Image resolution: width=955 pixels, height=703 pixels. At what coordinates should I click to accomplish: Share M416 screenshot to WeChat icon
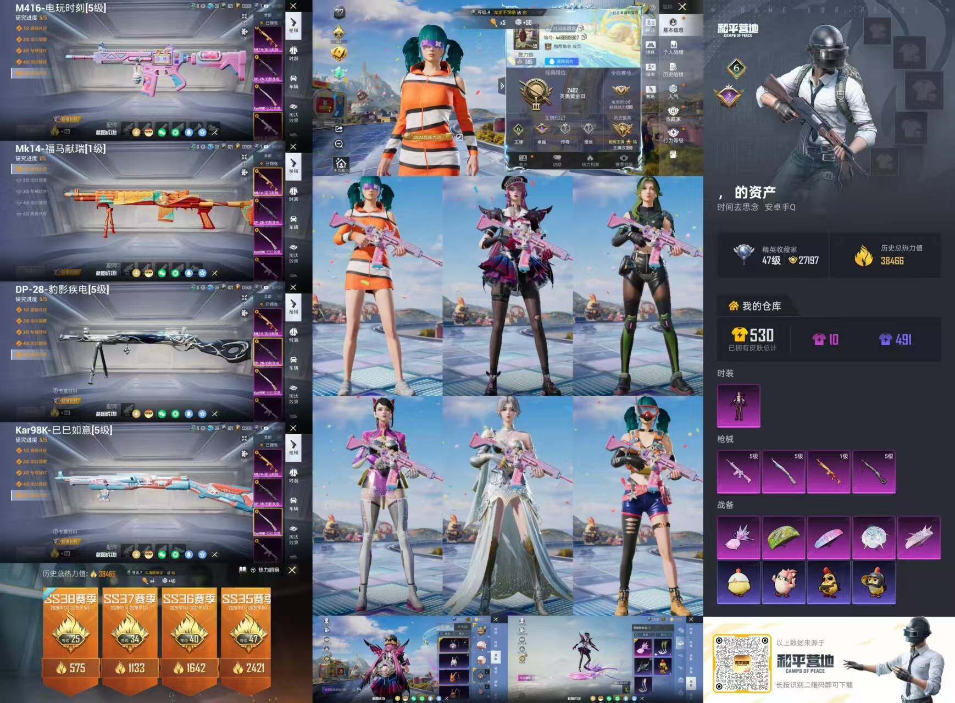(162, 132)
